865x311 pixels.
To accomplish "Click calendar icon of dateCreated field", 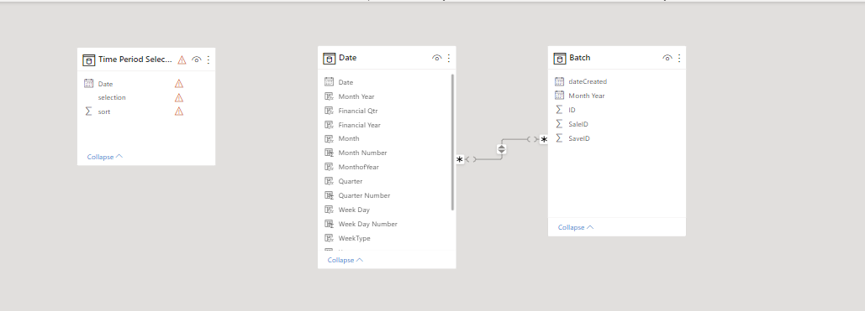I will click(559, 81).
